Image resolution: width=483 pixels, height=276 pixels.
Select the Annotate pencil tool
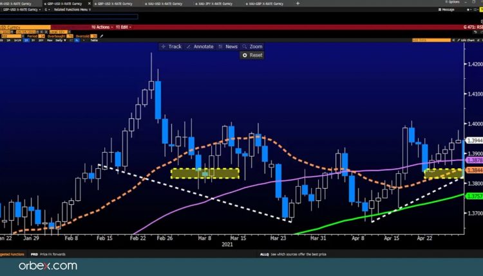click(x=200, y=47)
